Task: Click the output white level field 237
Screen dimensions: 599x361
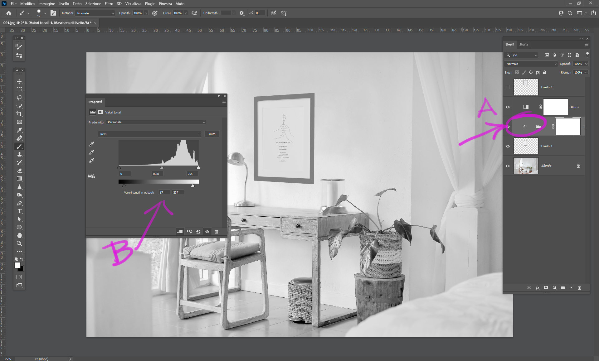Action: tap(178, 192)
